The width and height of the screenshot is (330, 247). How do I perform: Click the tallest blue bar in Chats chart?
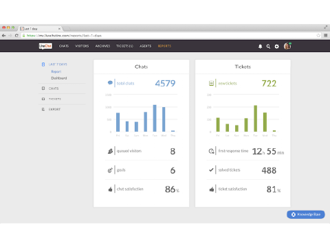[155, 118]
